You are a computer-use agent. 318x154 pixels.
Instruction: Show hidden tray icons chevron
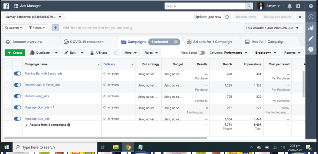pos(251,147)
